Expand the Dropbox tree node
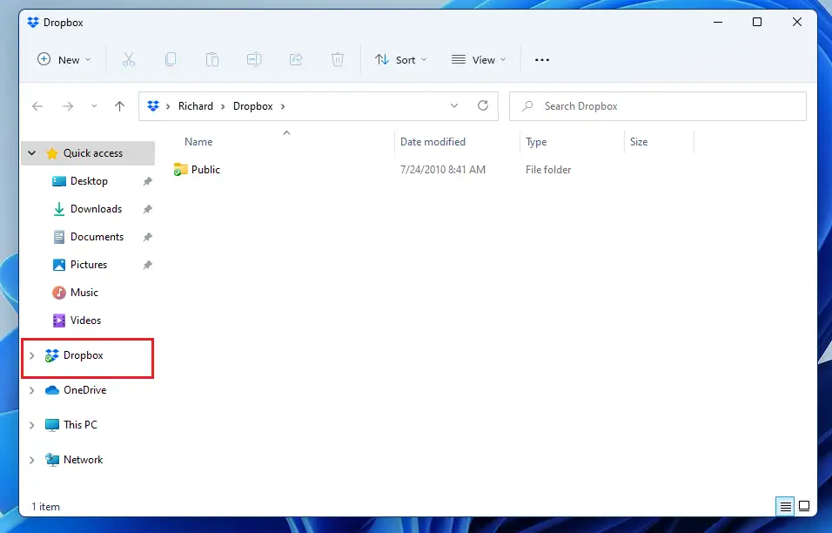Image resolution: width=832 pixels, height=533 pixels. [32, 355]
